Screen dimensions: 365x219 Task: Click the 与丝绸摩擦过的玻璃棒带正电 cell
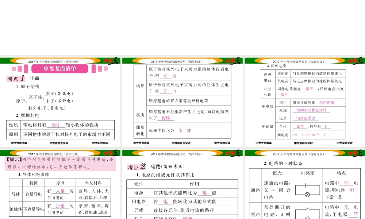pyautogui.click(x=318, y=74)
